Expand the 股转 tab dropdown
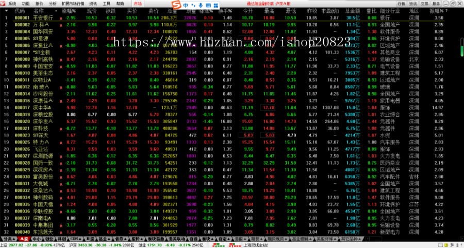Image resolution: width=464 pixels, height=248 pixels. 142,239
